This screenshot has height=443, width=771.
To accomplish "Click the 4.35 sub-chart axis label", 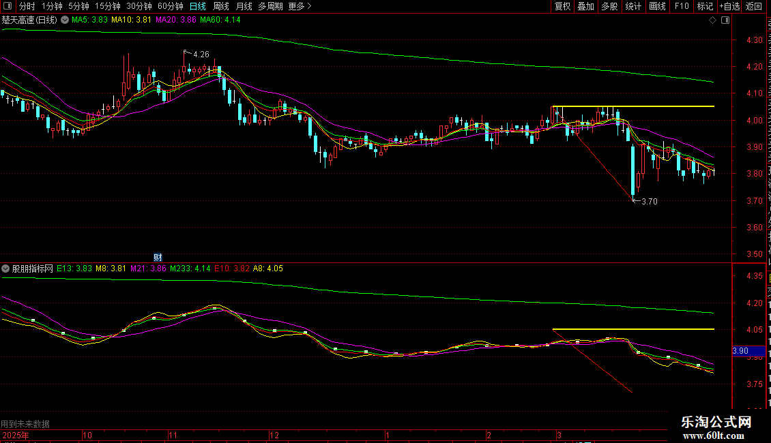I will tap(755, 276).
